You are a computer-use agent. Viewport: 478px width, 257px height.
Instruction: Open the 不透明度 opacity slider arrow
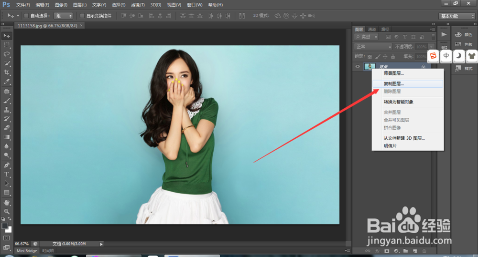tap(431, 47)
